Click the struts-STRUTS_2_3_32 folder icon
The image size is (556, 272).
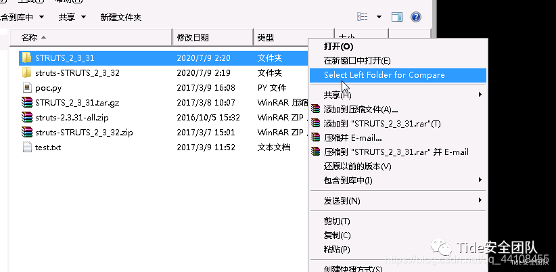[x=26, y=72]
